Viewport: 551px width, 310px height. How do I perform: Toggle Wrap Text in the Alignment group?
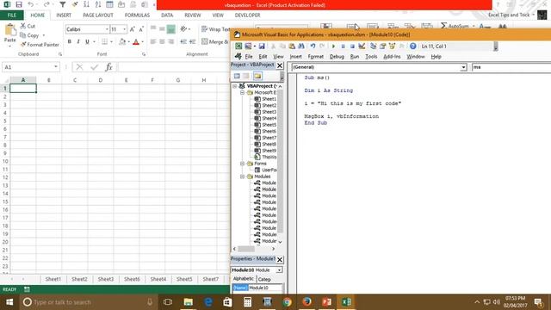(215, 29)
